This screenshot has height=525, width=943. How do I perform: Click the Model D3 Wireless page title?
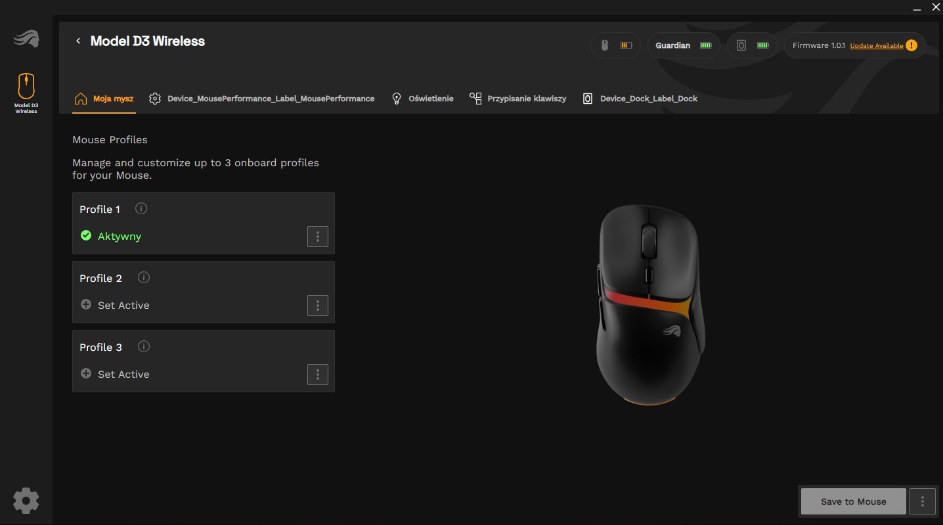(148, 41)
